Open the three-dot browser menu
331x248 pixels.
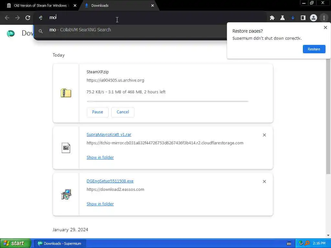pos(324,18)
